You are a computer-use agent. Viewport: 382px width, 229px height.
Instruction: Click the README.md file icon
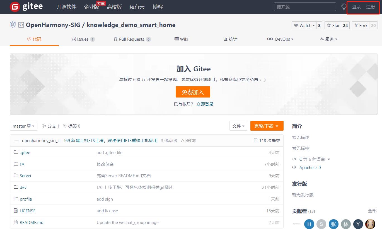pyautogui.click(x=16, y=222)
